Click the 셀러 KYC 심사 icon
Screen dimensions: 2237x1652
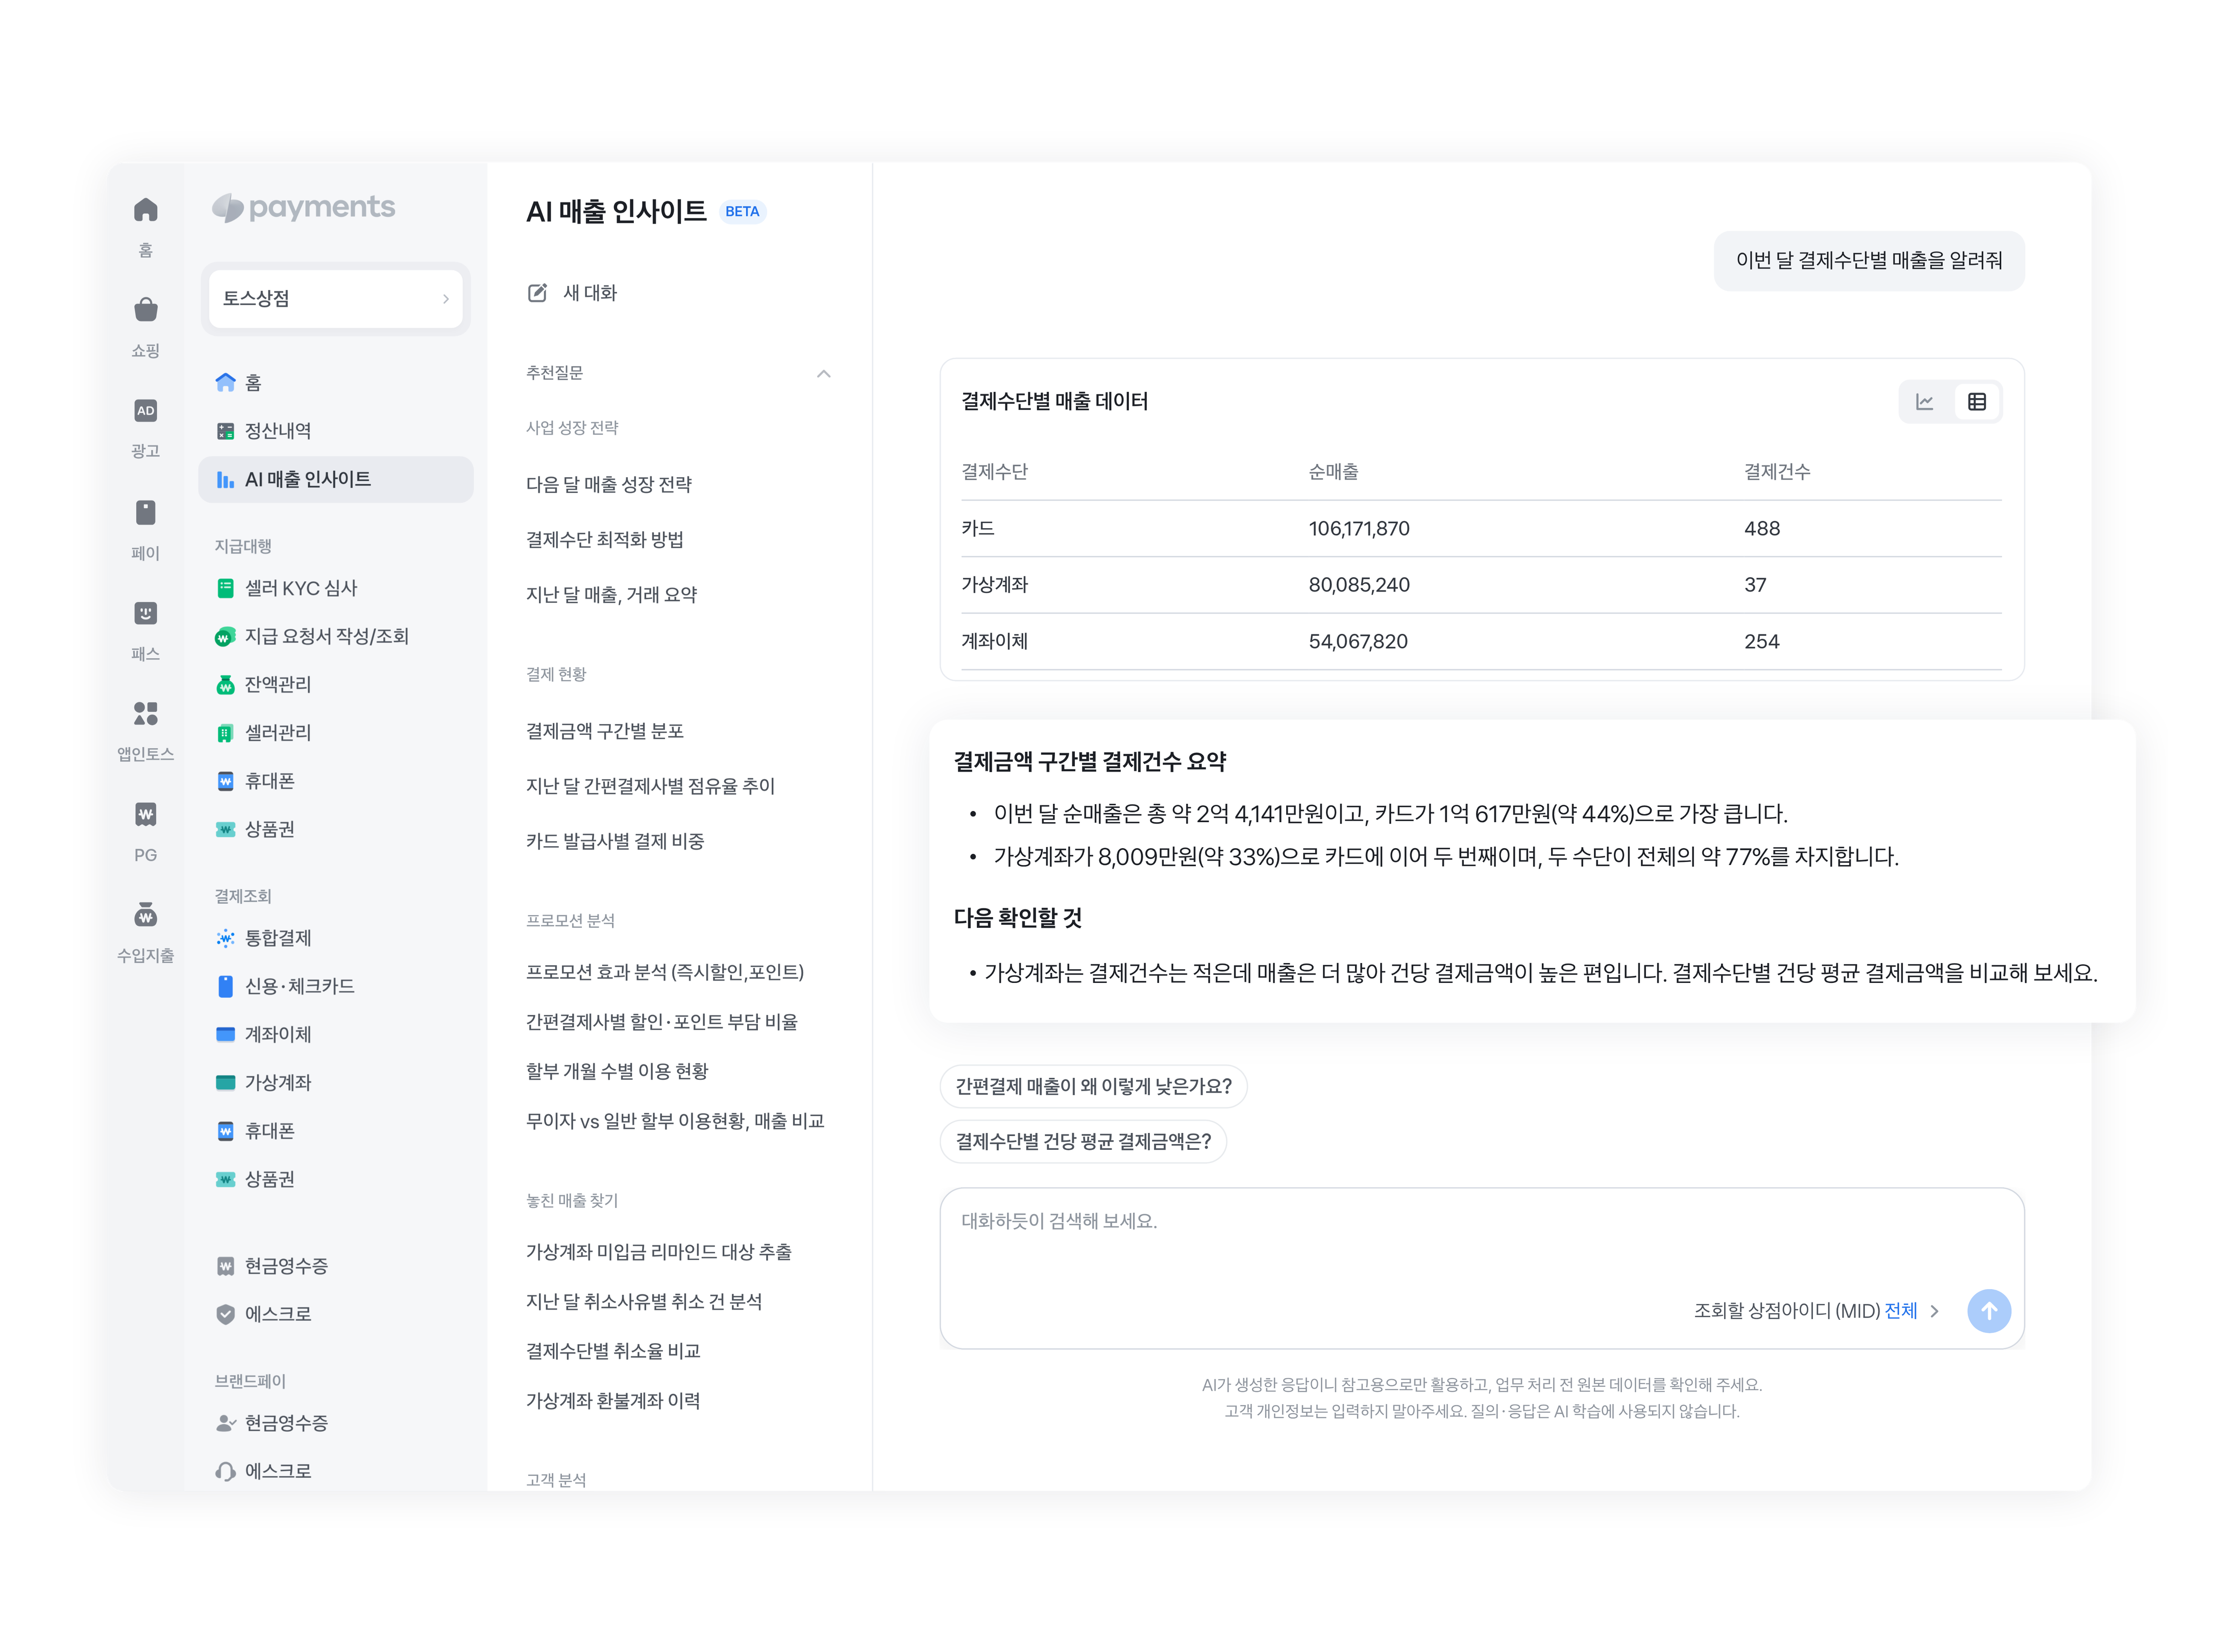(x=226, y=588)
